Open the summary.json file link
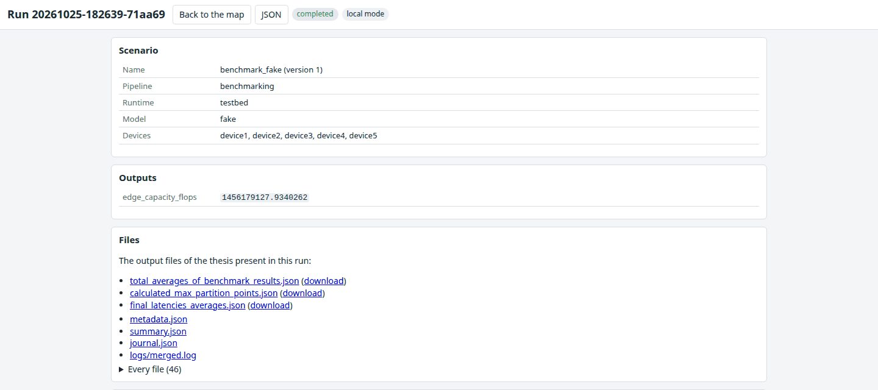 [x=158, y=331]
